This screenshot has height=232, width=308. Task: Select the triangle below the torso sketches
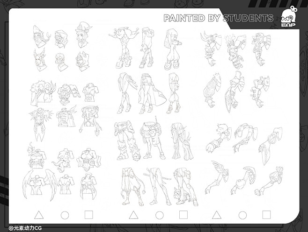coord(39,215)
